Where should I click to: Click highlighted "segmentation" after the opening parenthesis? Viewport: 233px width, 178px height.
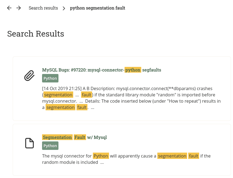(x=58, y=95)
